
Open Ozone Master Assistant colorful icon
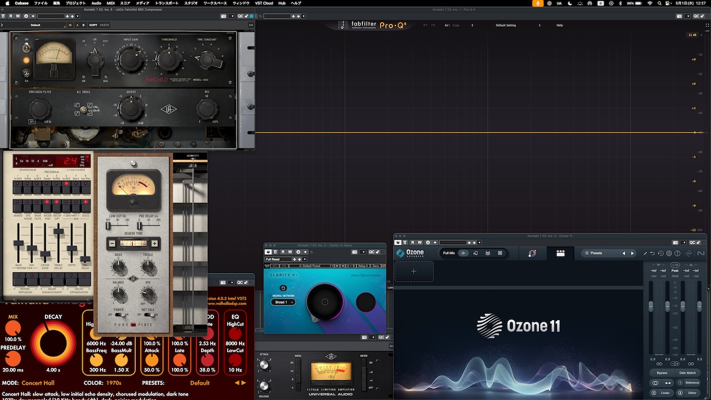click(x=532, y=253)
